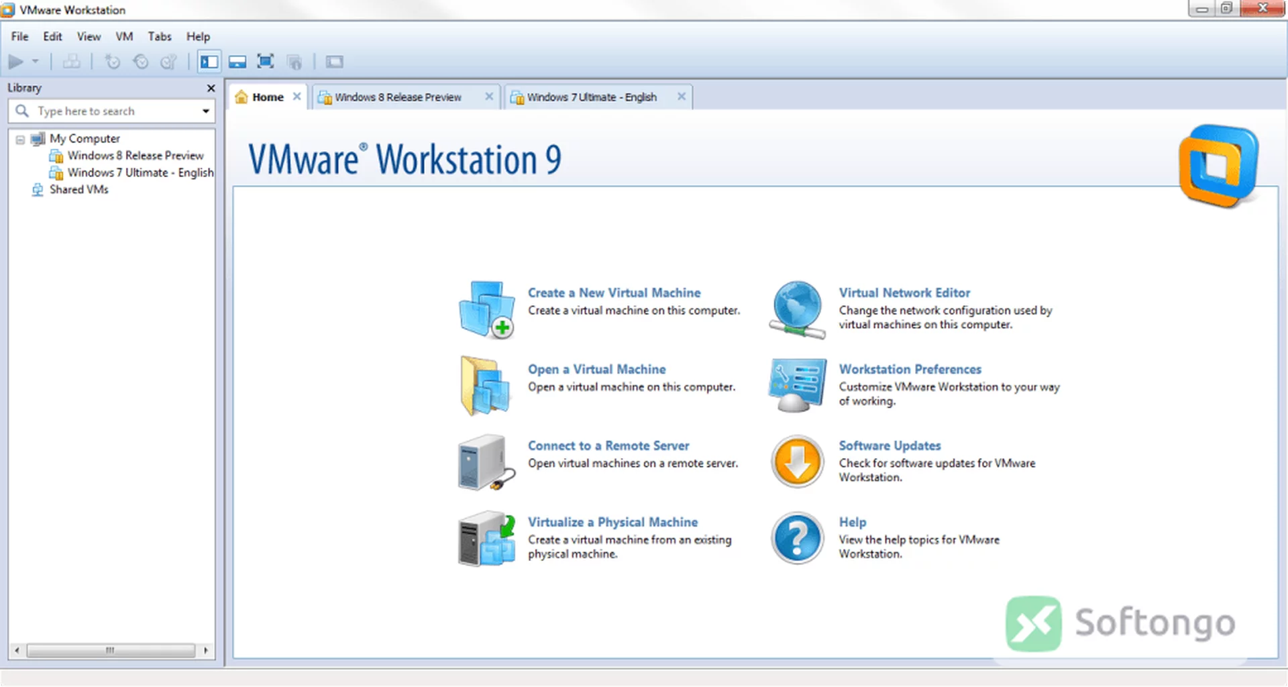Click the Send Ctrl+Alt+Del toolbar icon

[72, 62]
